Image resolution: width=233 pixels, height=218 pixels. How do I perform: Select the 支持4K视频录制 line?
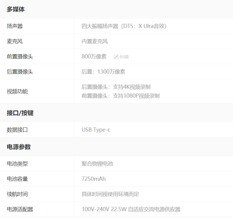[116, 87]
